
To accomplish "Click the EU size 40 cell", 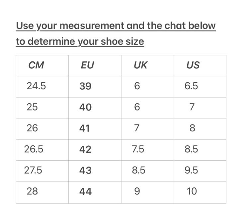I will pos(85,108).
